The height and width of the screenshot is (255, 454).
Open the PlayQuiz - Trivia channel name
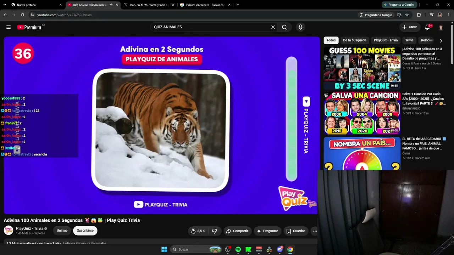click(30, 228)
